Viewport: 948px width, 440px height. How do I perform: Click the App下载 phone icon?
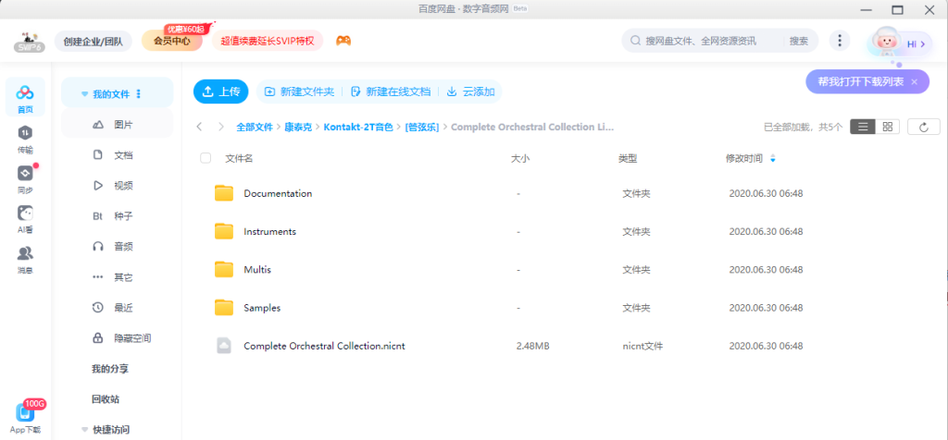coord(25,413)
